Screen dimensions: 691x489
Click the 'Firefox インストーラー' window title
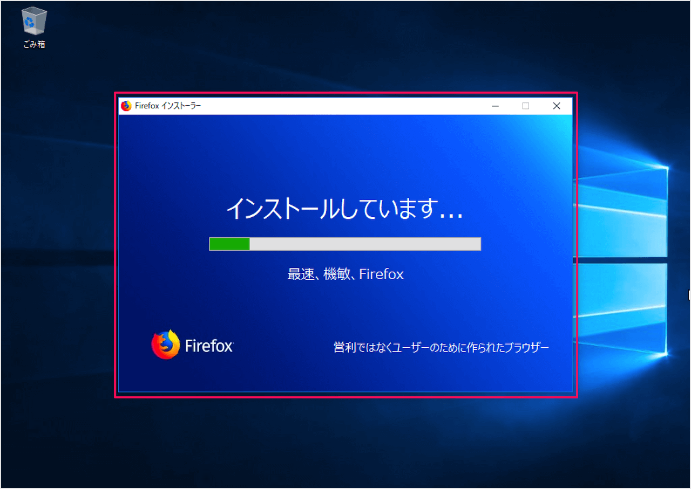point(168,106)
